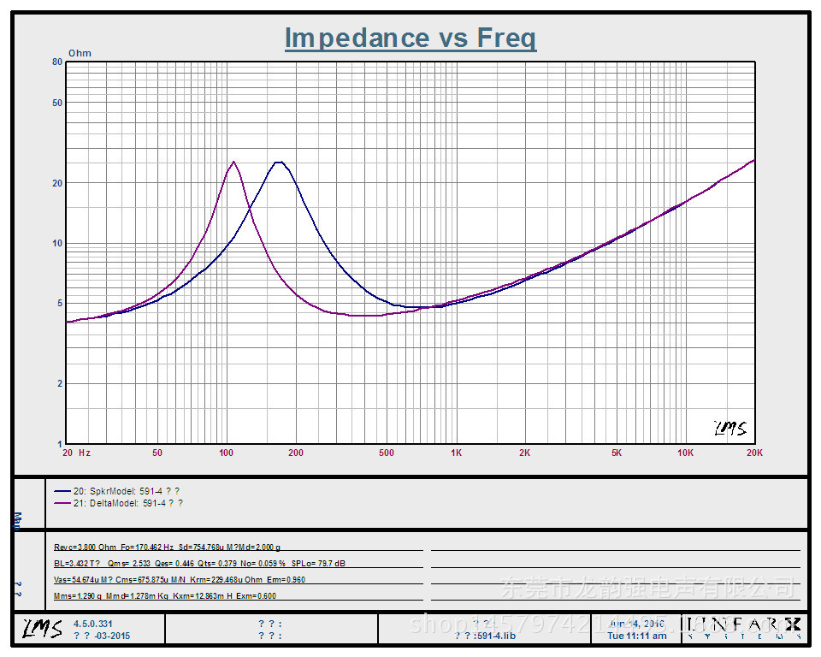Click the version number '4.5.0.331'
The image size is (821, 657).
pos(92,624)
